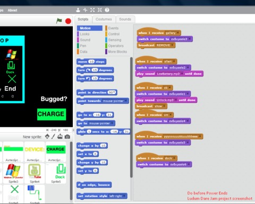
Task: Switch to the Scripts tab
Action: click(x=83, y=19)
